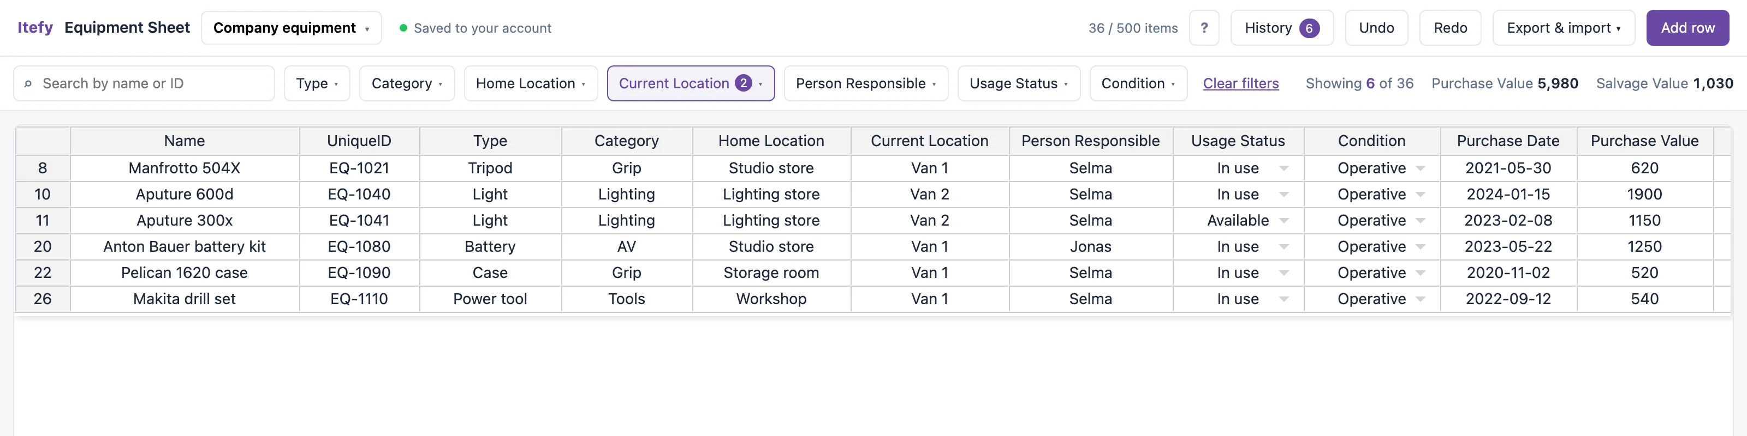
Task: Focus the Search by name or ID field
Action: click(x=144, y=83)
